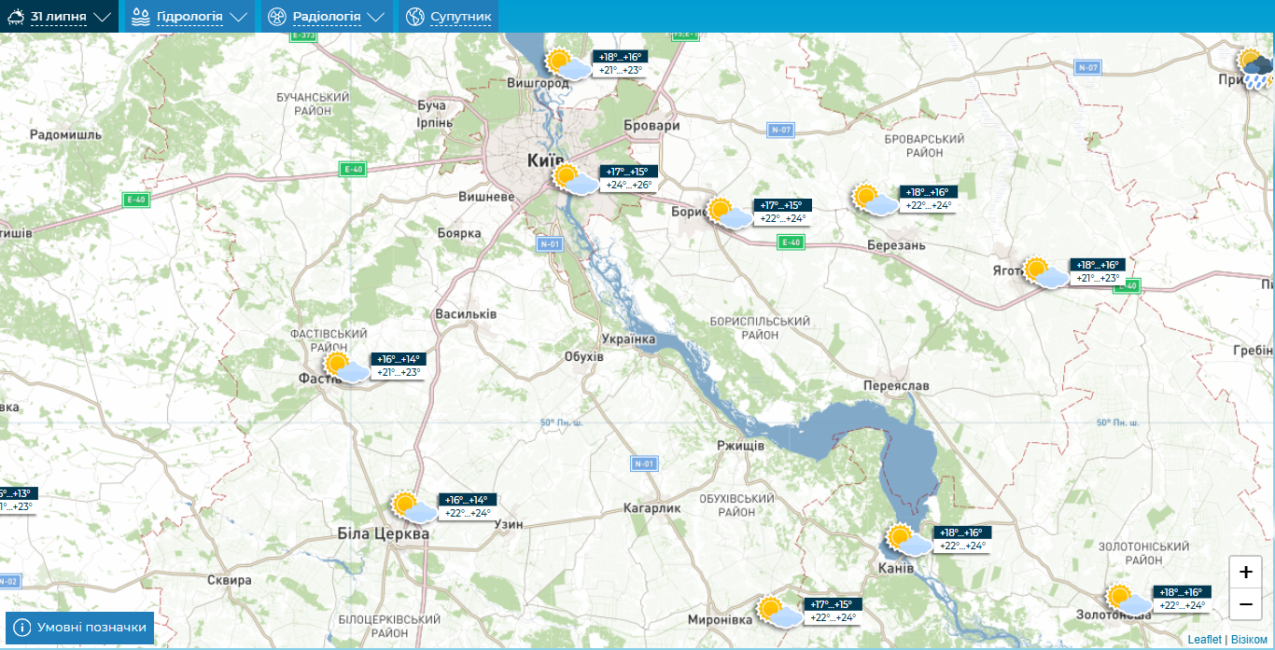Click the rain cloud icon at Pryluky

click(x=1256, y=69)
